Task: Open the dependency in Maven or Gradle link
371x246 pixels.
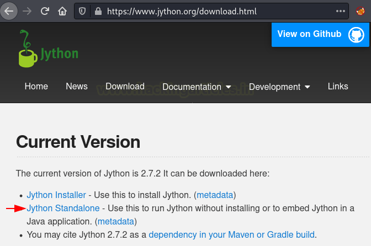Action: tap(232, 234)
